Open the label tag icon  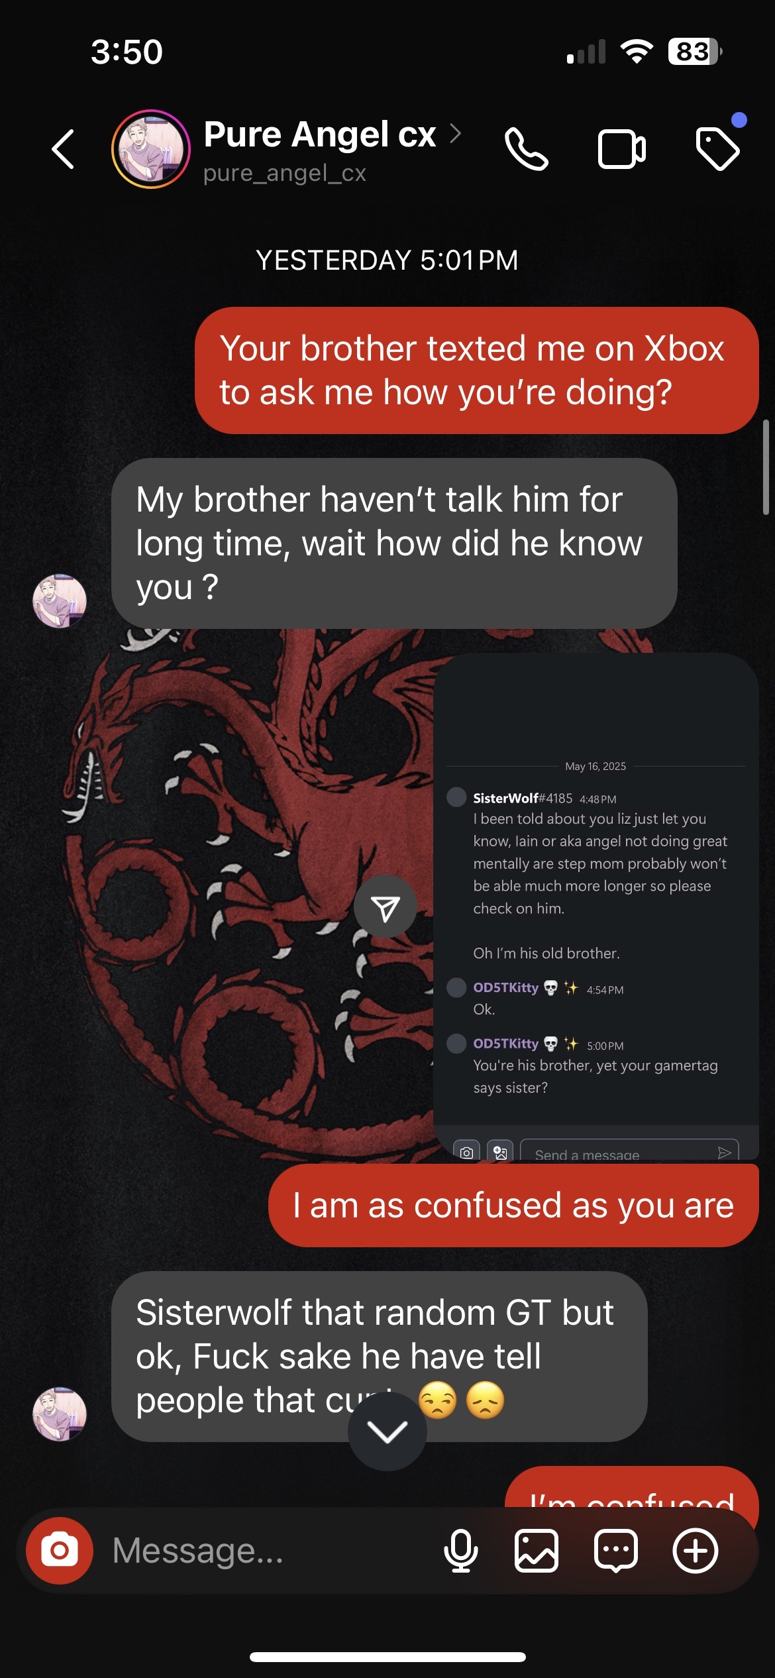click(x=718, y=149)
